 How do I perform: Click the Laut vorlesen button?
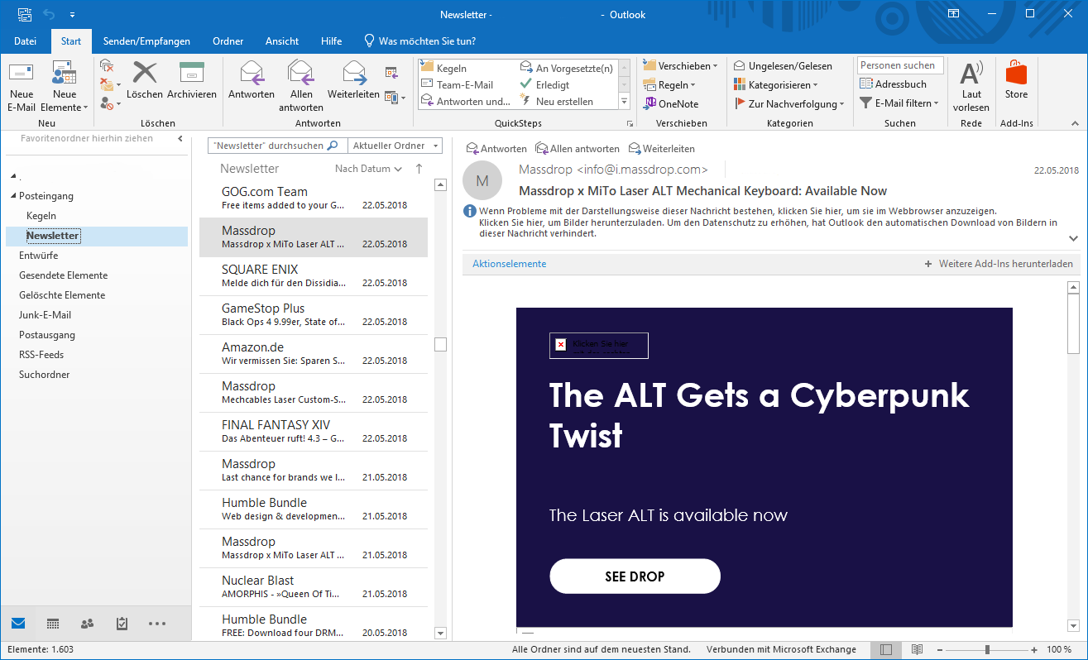pos(971,86)
